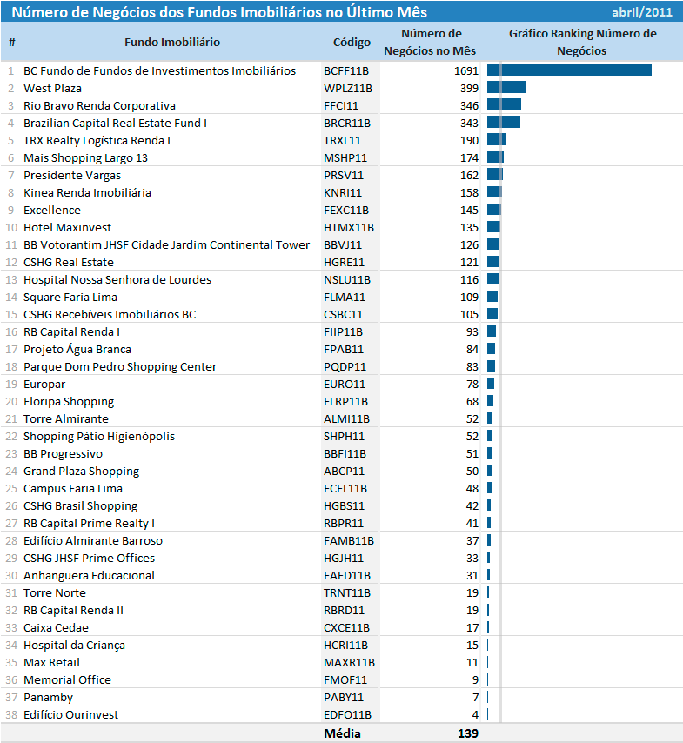Select 'Parque Dom Pedro Shopping Center'

120,367
